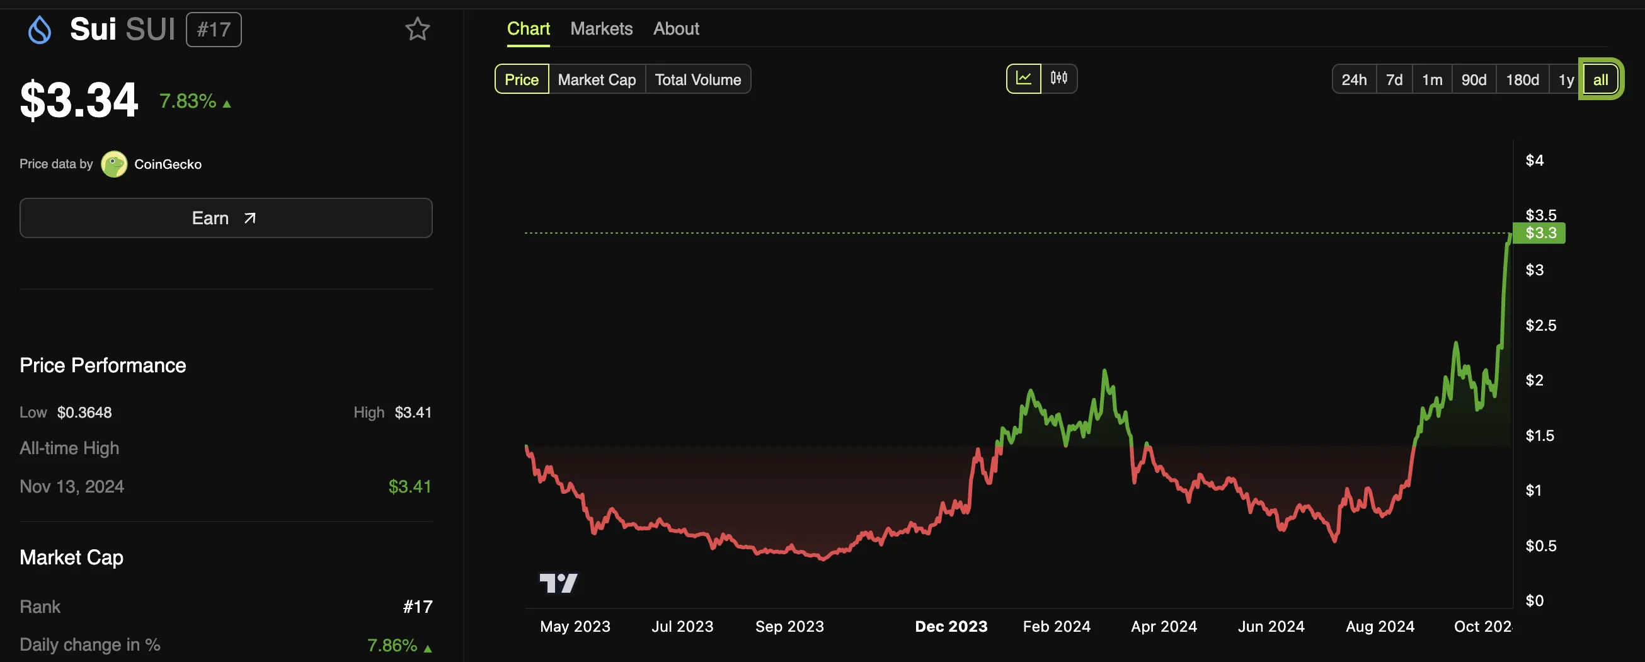Select the line chart view icon
Screen dimensions: 1645x662
1023,79
